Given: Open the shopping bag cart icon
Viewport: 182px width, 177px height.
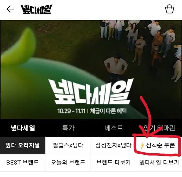Looking at the screenshot, I should click(170, 9).
